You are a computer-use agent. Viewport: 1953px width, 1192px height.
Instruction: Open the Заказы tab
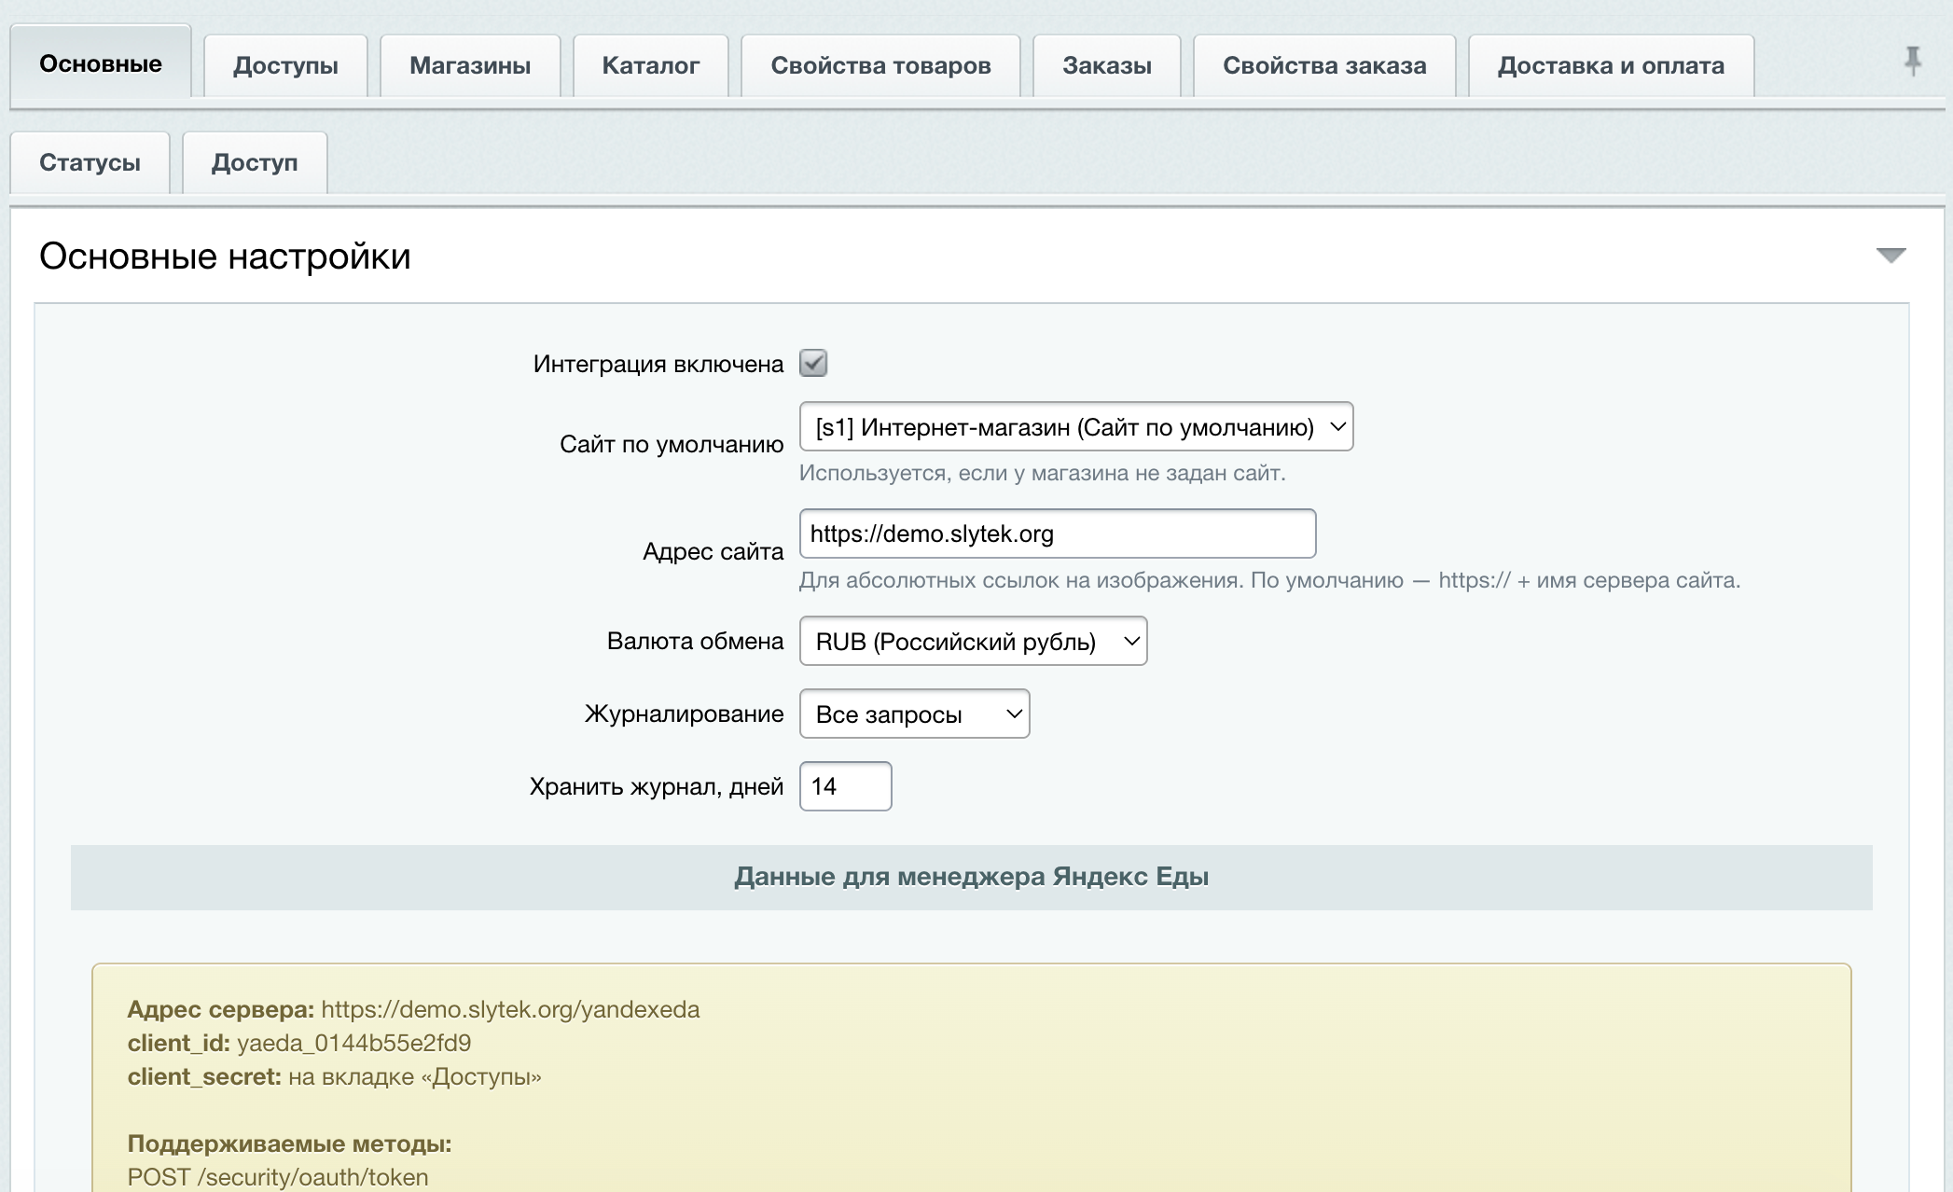(x=1107, y=65)
